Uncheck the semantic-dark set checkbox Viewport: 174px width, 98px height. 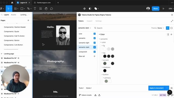[95, 47]
